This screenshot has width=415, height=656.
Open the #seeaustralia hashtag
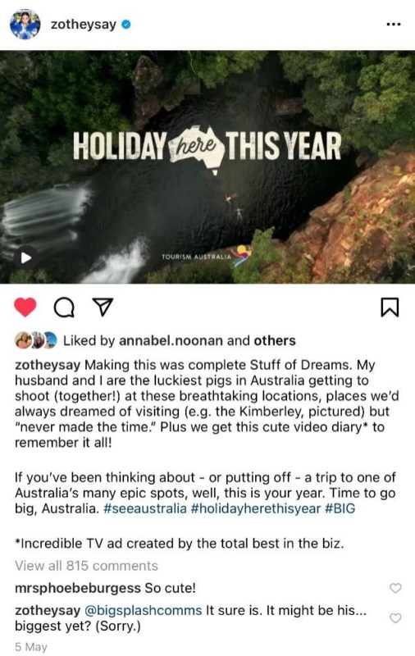click(144, 508)
